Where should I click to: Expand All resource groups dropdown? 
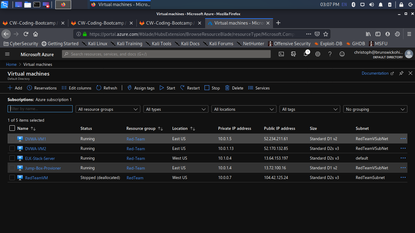tap(108, 109)
